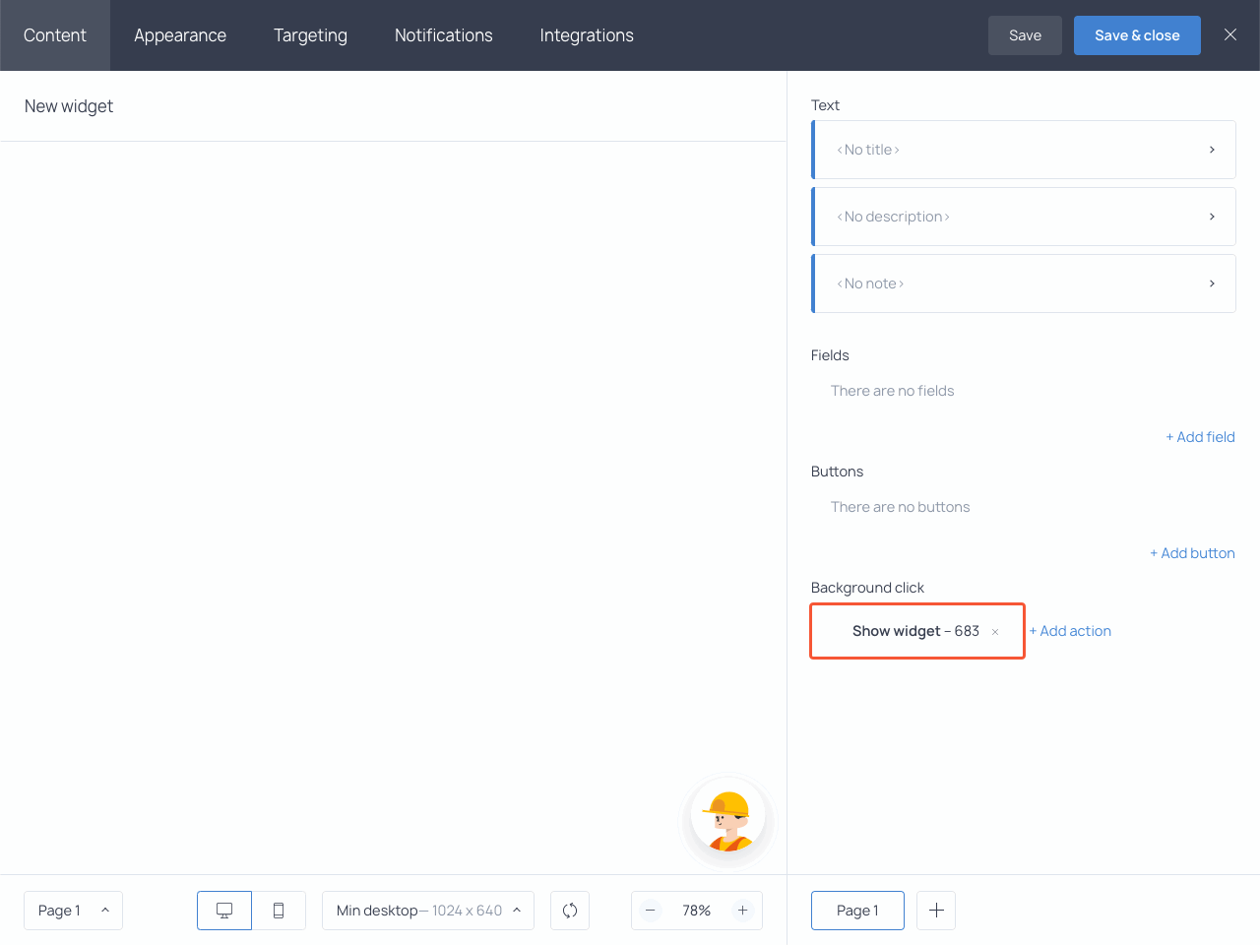The width and height of the screenshot is (1260, 945).
Task: Click the construction worker avatar icon
Action: pos(727,820)
